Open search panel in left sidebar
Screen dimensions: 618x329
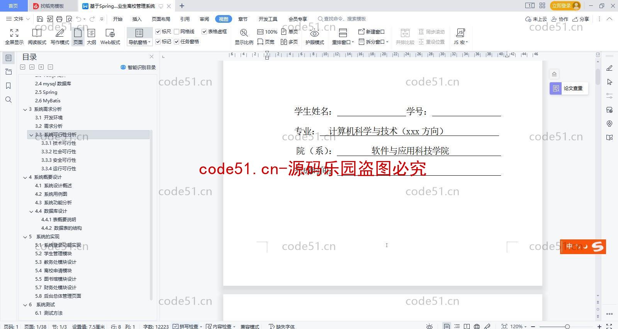point(8,100)
